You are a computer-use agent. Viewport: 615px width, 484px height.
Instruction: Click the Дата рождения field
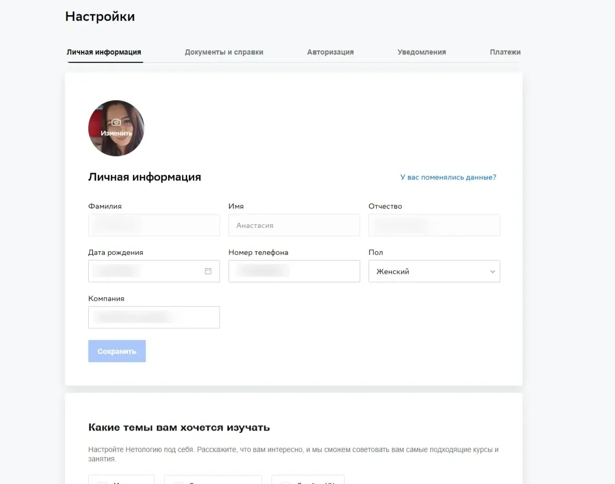(154, 271)
